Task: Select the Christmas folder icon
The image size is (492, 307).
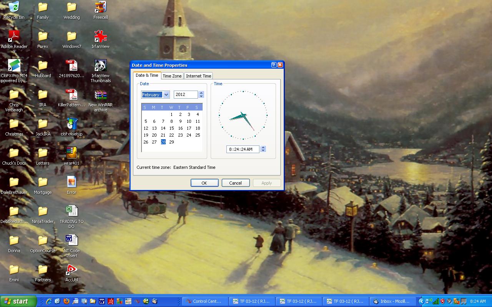Action: (x=14, y=127)
